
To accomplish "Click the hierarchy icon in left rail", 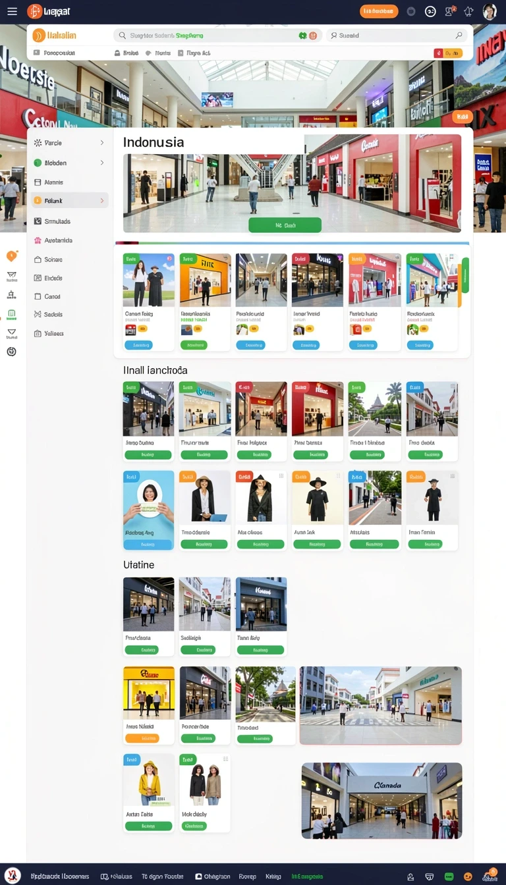I will click(11, 295).
